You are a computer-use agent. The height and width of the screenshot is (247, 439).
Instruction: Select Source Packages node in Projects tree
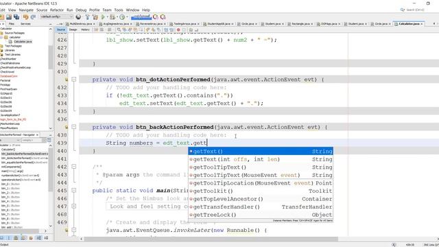pyautogui.click(x=14, y=33)
